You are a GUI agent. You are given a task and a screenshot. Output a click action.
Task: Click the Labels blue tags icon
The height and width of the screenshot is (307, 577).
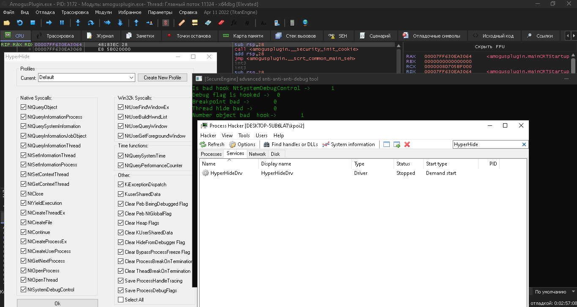pos(208,23)
